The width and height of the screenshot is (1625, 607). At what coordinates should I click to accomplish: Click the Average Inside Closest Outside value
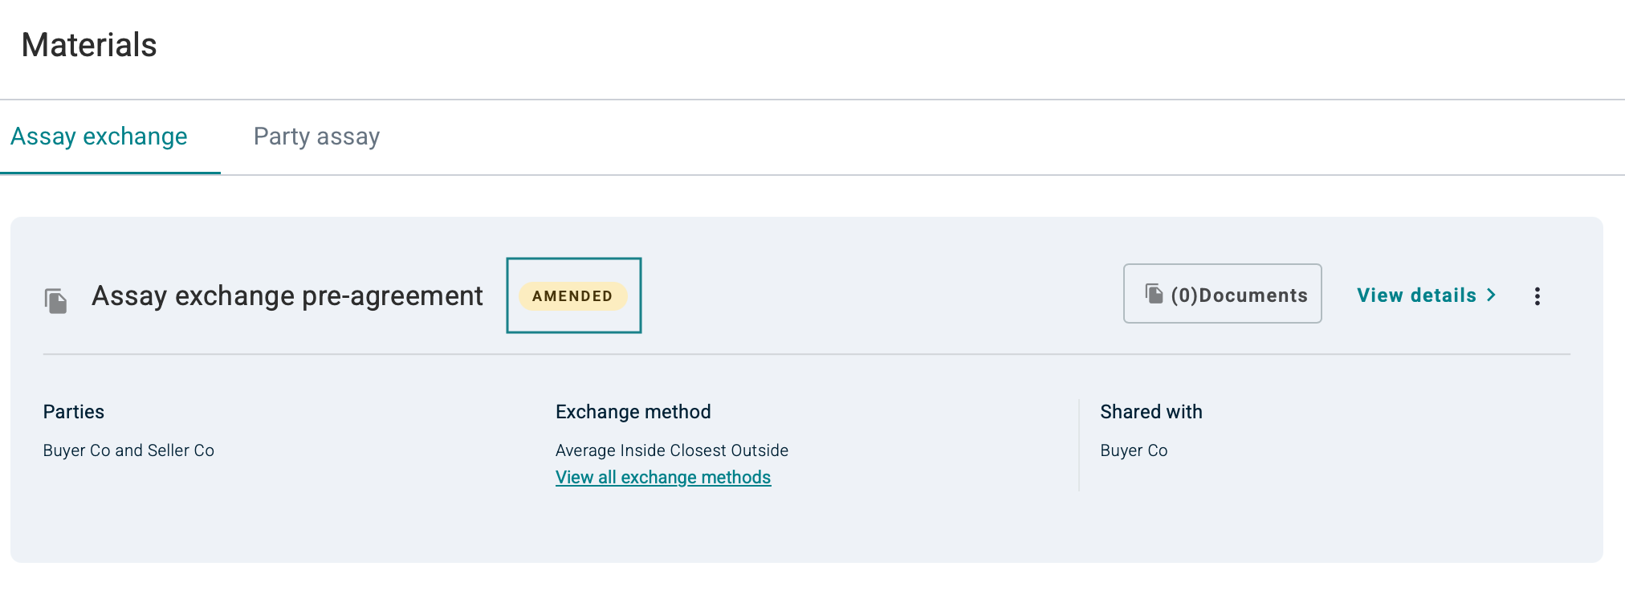[671, 450]
